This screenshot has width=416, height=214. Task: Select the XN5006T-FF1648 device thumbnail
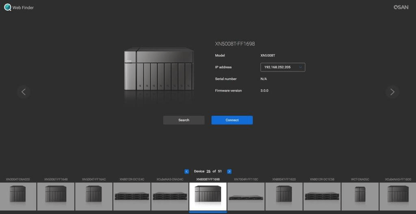pyautogui.click(x=56, y=197)
